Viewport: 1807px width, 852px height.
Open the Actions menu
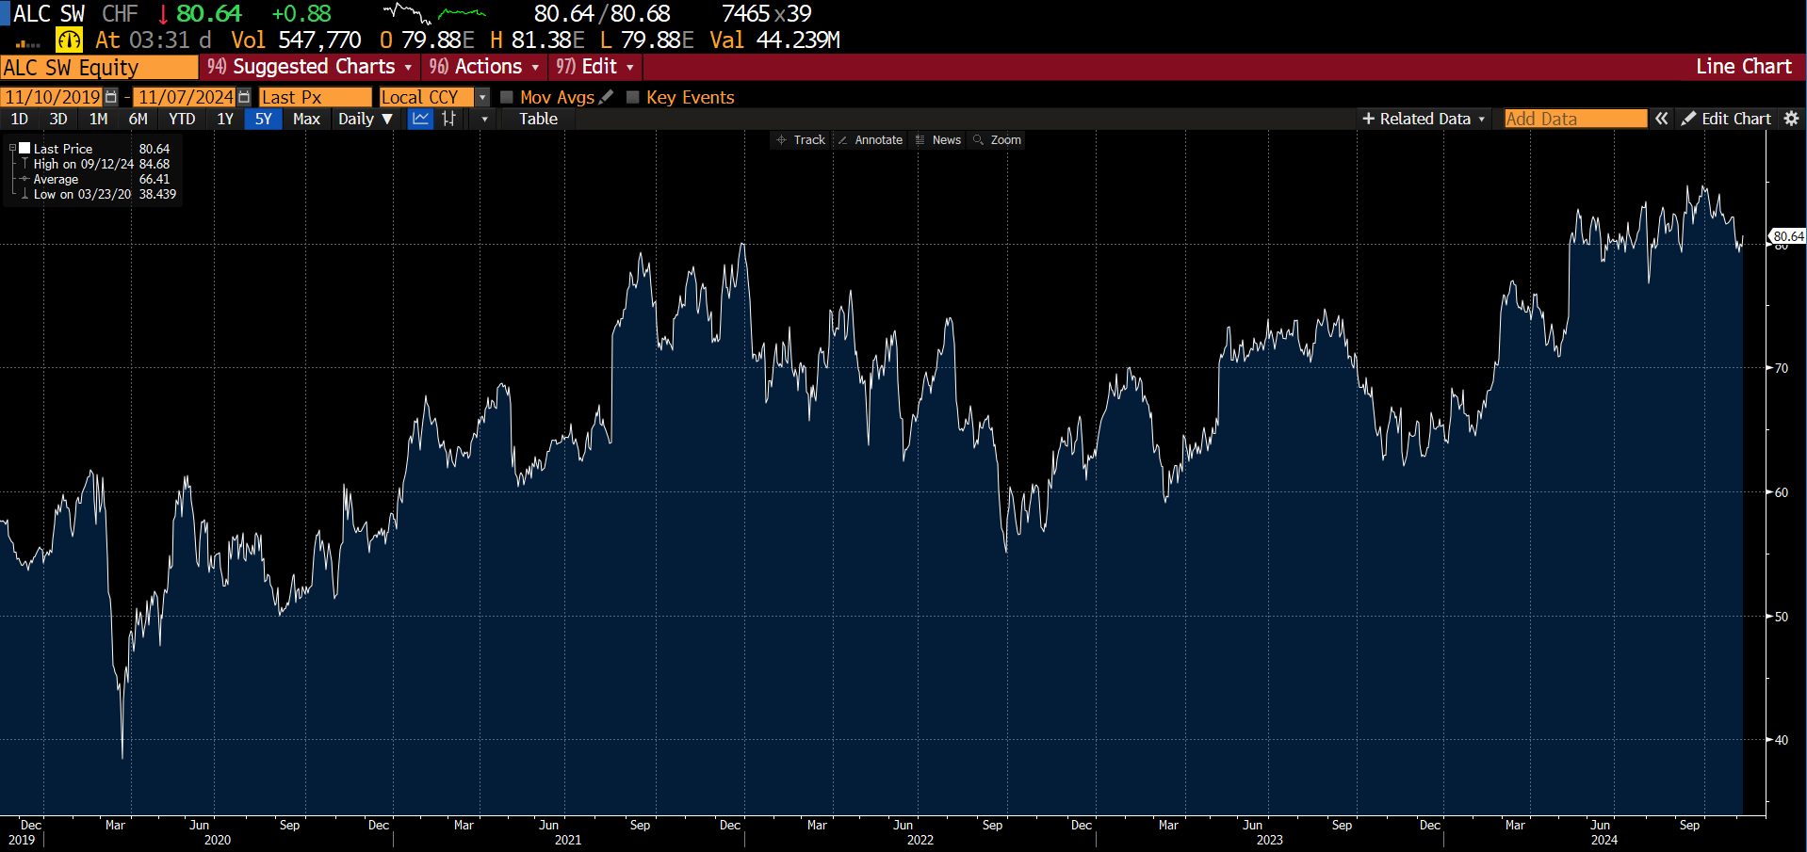point(484,67)
